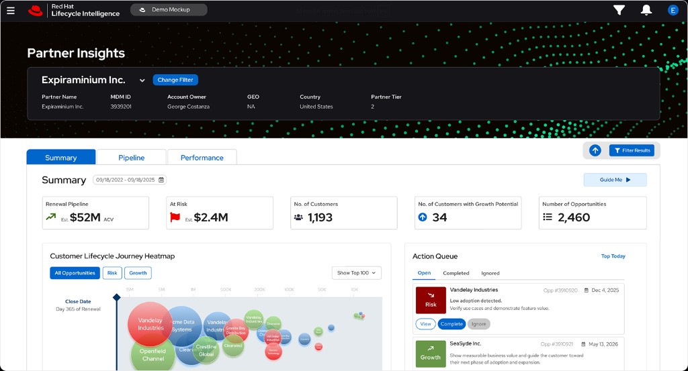Open the user avatar E menu
This screenshot has height=371, width=688.
(x=673, y=10)
